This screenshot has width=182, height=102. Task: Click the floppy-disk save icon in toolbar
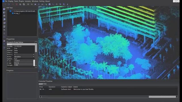pos(20,4)
